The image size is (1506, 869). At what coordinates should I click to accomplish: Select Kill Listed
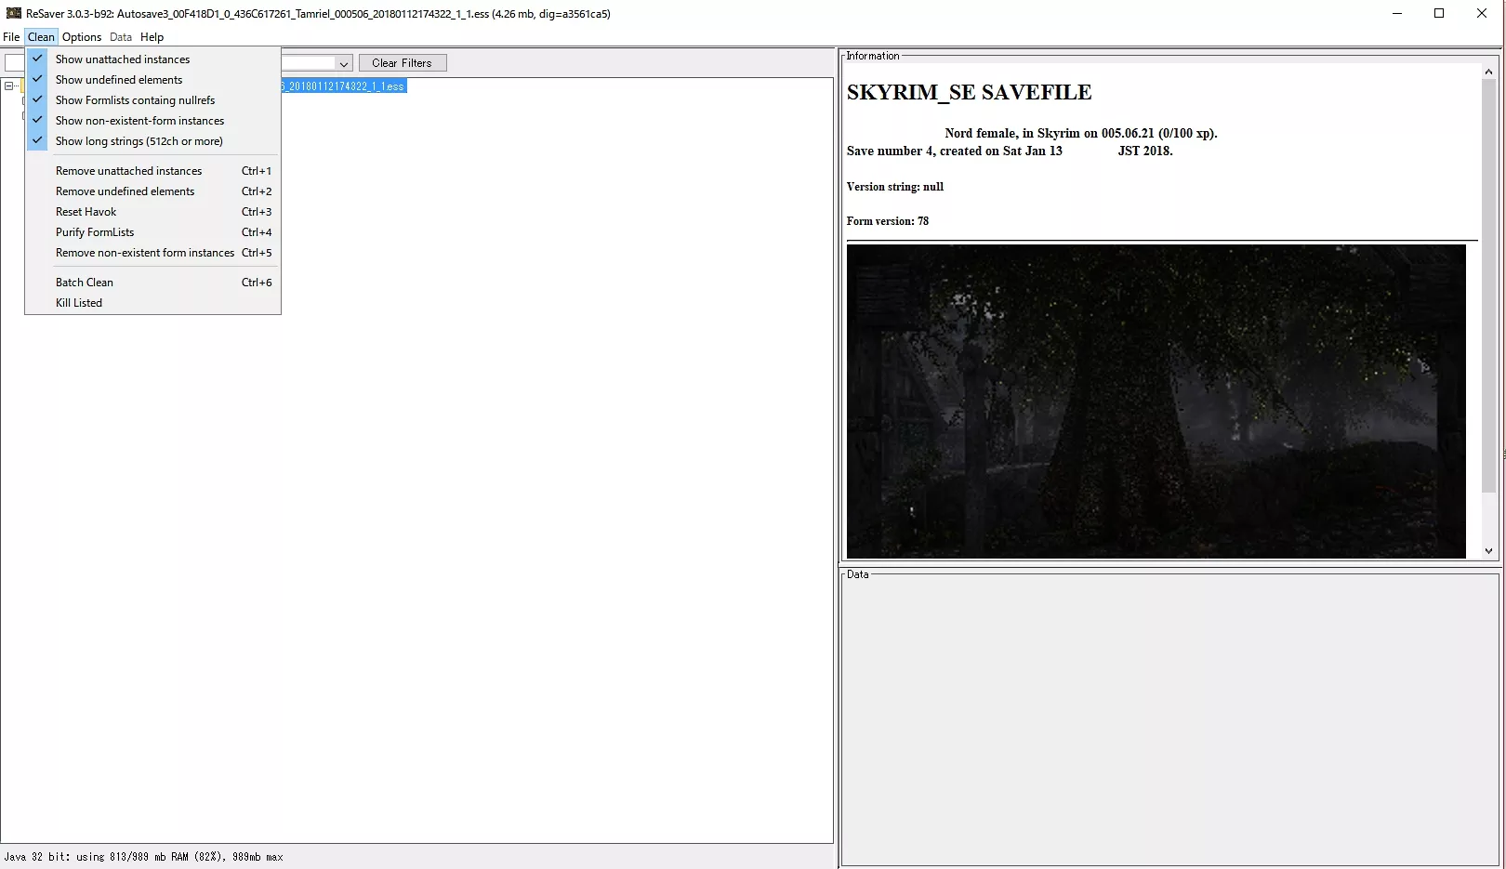153,303
